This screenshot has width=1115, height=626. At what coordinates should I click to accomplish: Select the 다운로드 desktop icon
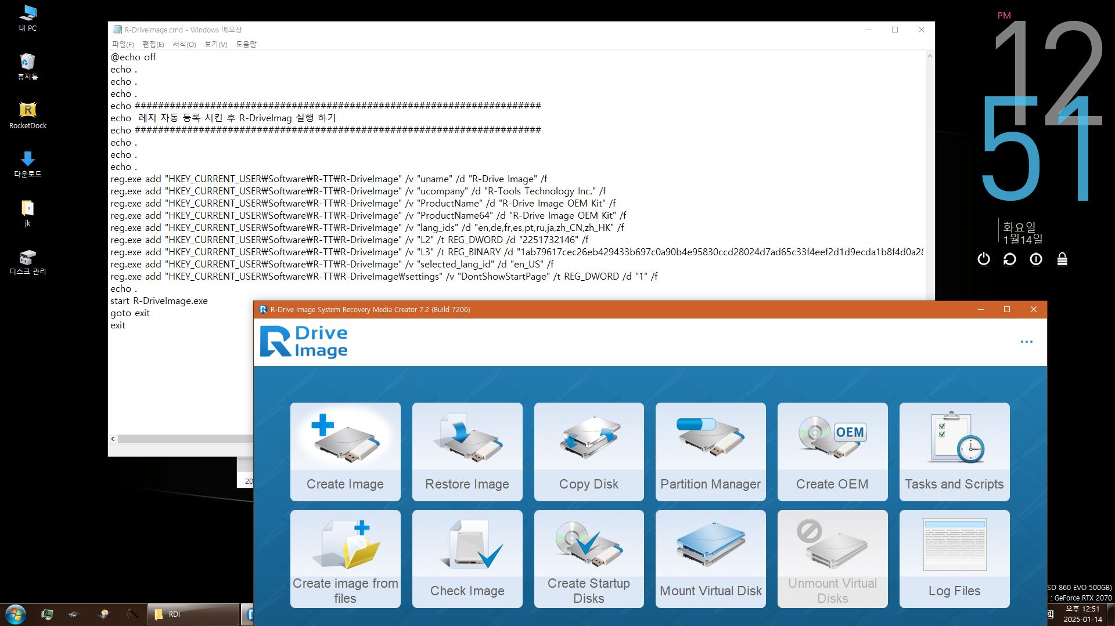(x=27, y=164)
